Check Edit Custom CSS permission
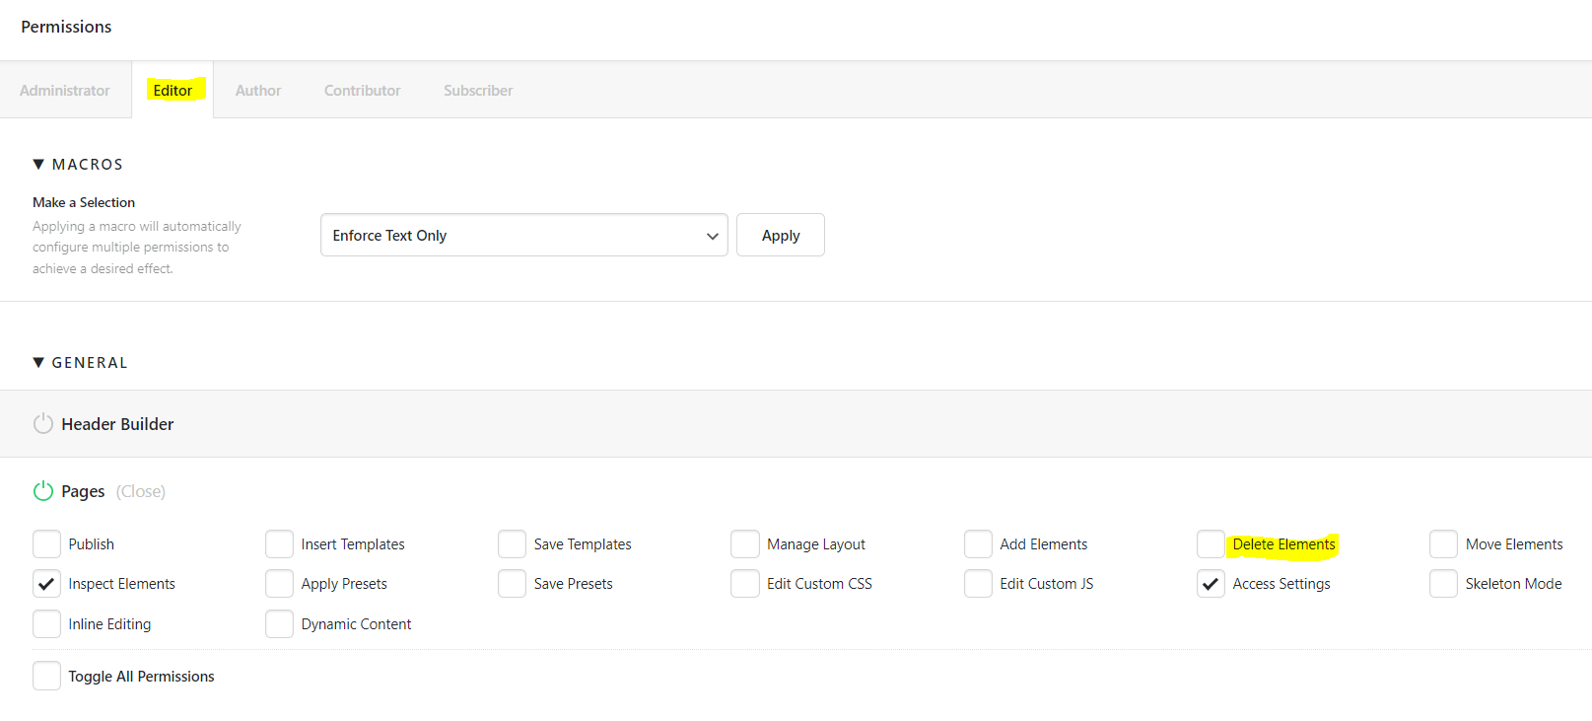The height and width of the screenshot is (721, 1592). click(745, 583)
